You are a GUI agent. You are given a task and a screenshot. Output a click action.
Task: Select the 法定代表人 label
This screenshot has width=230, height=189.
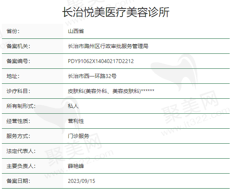click(21, 151)
